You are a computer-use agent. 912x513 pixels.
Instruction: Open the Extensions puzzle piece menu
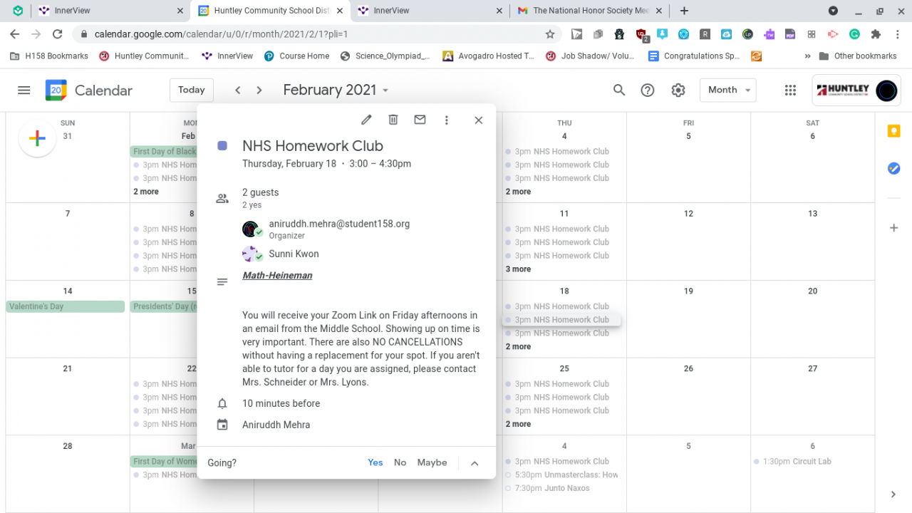click(876, 34)
